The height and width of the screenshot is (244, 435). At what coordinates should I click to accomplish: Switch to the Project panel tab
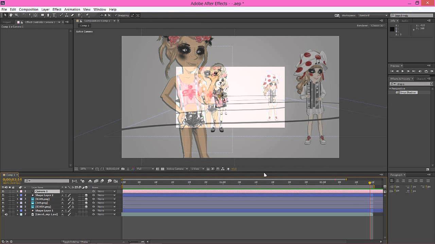coord(7,22)
